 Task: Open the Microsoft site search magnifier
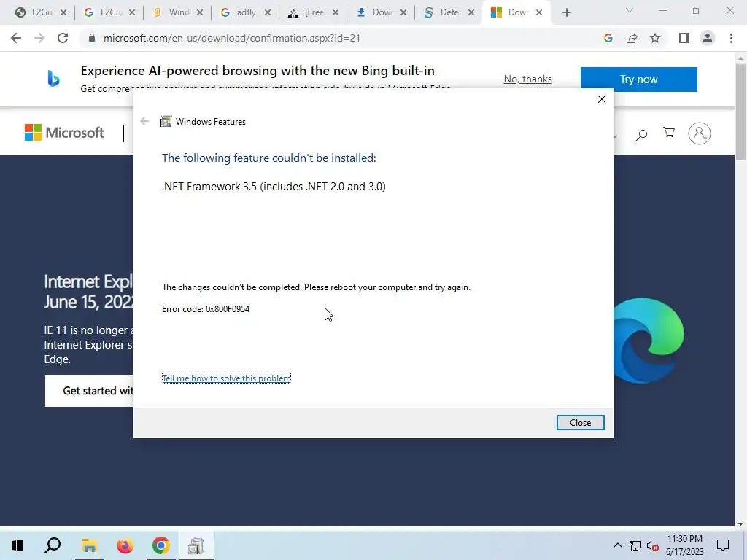point(641,135)
